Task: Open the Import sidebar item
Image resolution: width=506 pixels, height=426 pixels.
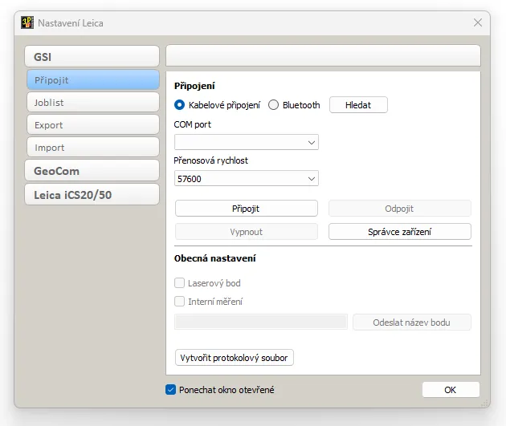Action: (93, 148)
